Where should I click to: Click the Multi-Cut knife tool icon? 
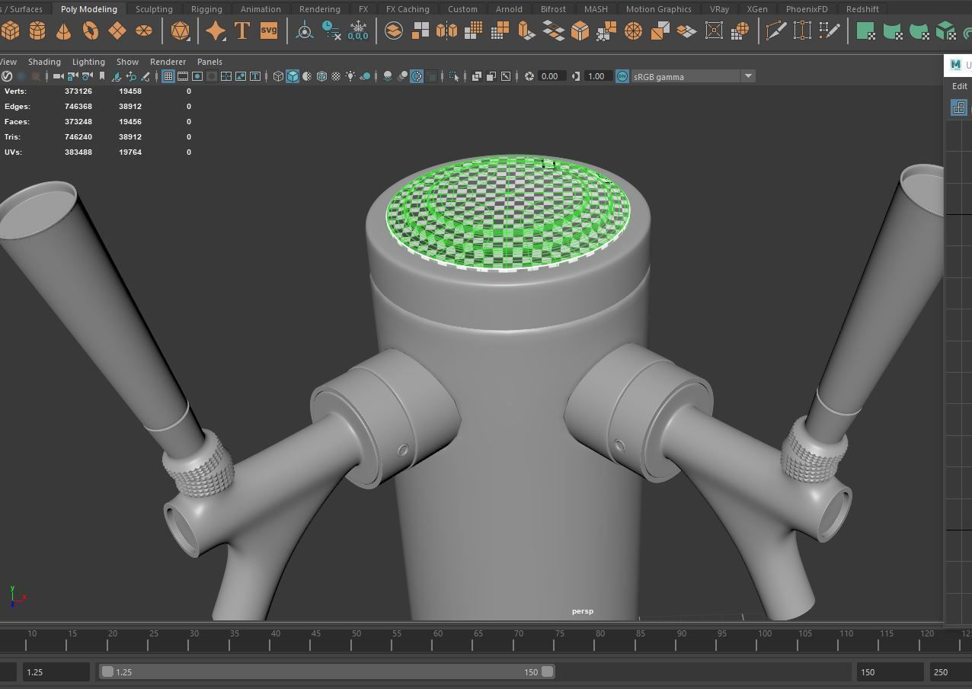tap(775, 30)
